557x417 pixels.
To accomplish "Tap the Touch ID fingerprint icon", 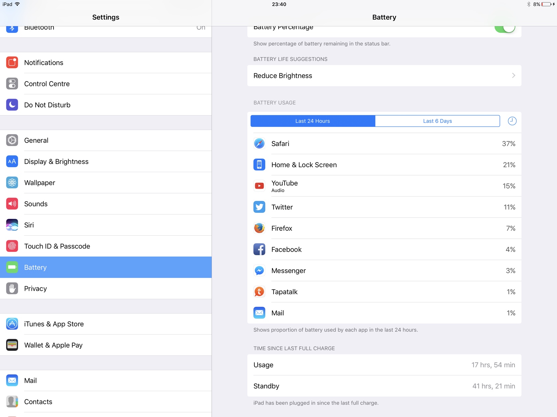I will (12, 246).
